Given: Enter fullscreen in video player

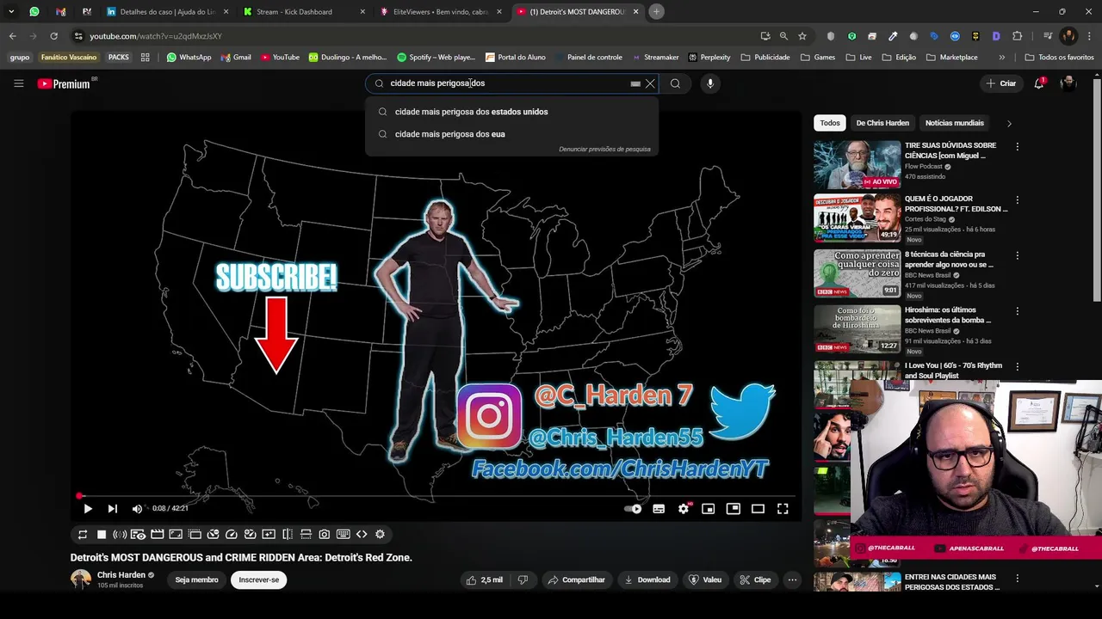Looking at the screenshot, I should tap(783, 508).
